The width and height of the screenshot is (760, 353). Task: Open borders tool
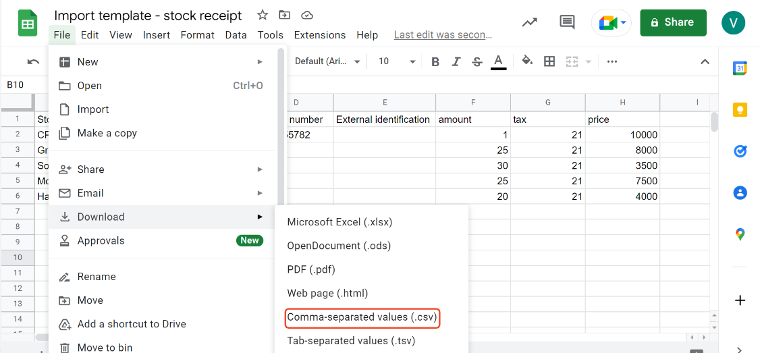pos(549,61)
